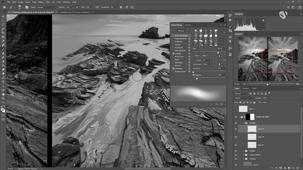This screenshot has height=170, width=303.
Task: Toggle the Brush Settings panel button in options bar
Action: tap(27, 7)
